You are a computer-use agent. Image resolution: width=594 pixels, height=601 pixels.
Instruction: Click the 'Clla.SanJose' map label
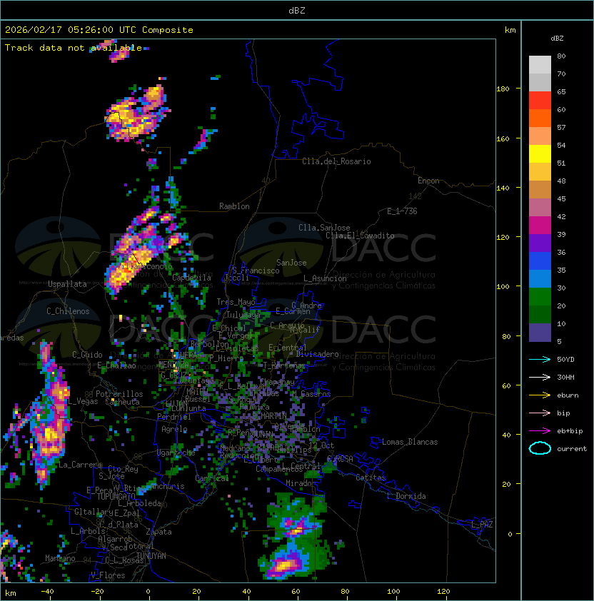[x=324, y=228]
